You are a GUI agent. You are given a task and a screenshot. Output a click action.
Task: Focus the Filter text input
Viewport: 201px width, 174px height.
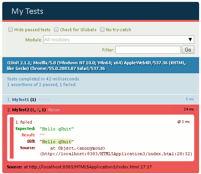148,50
